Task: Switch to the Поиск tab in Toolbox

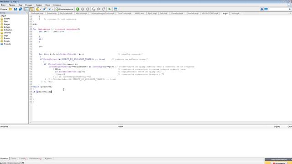Action: pos(13,159)
